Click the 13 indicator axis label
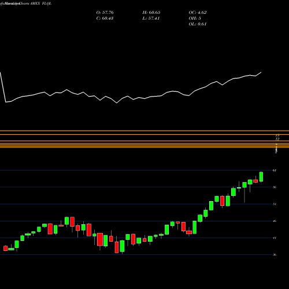 (x=277, y=135)
